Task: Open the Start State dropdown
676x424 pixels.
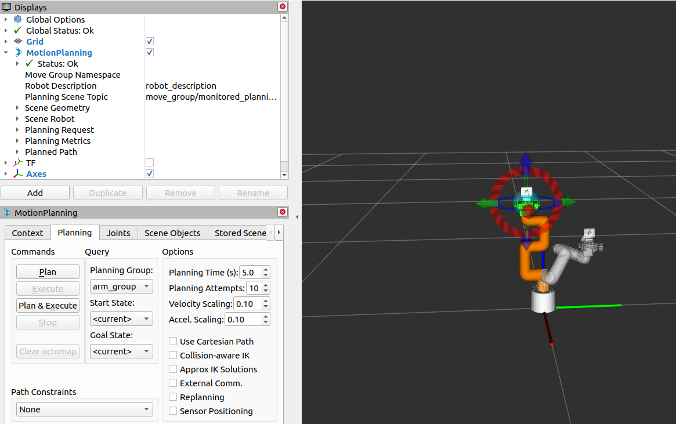Action: [x=121, y=319]
